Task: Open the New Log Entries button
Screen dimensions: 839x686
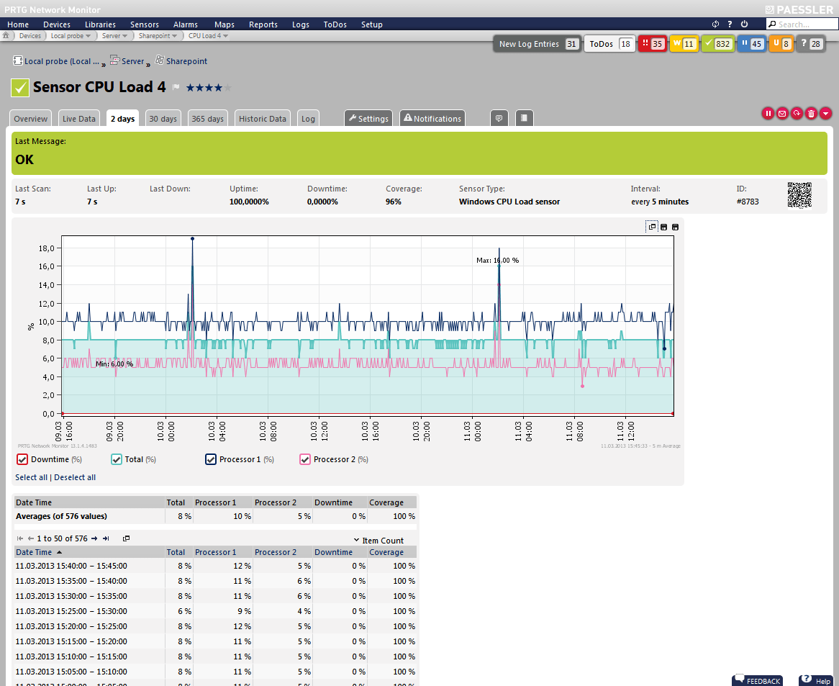Action: (x=538, y=44)
